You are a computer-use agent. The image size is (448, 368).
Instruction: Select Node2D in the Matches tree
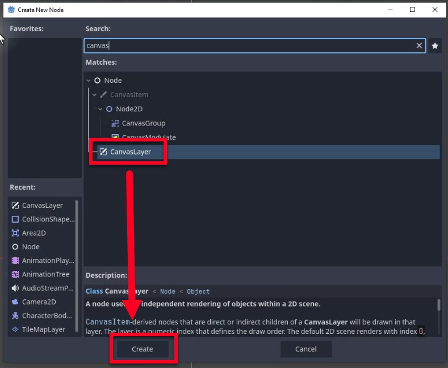pyautogui.click(x=129, y=109)
